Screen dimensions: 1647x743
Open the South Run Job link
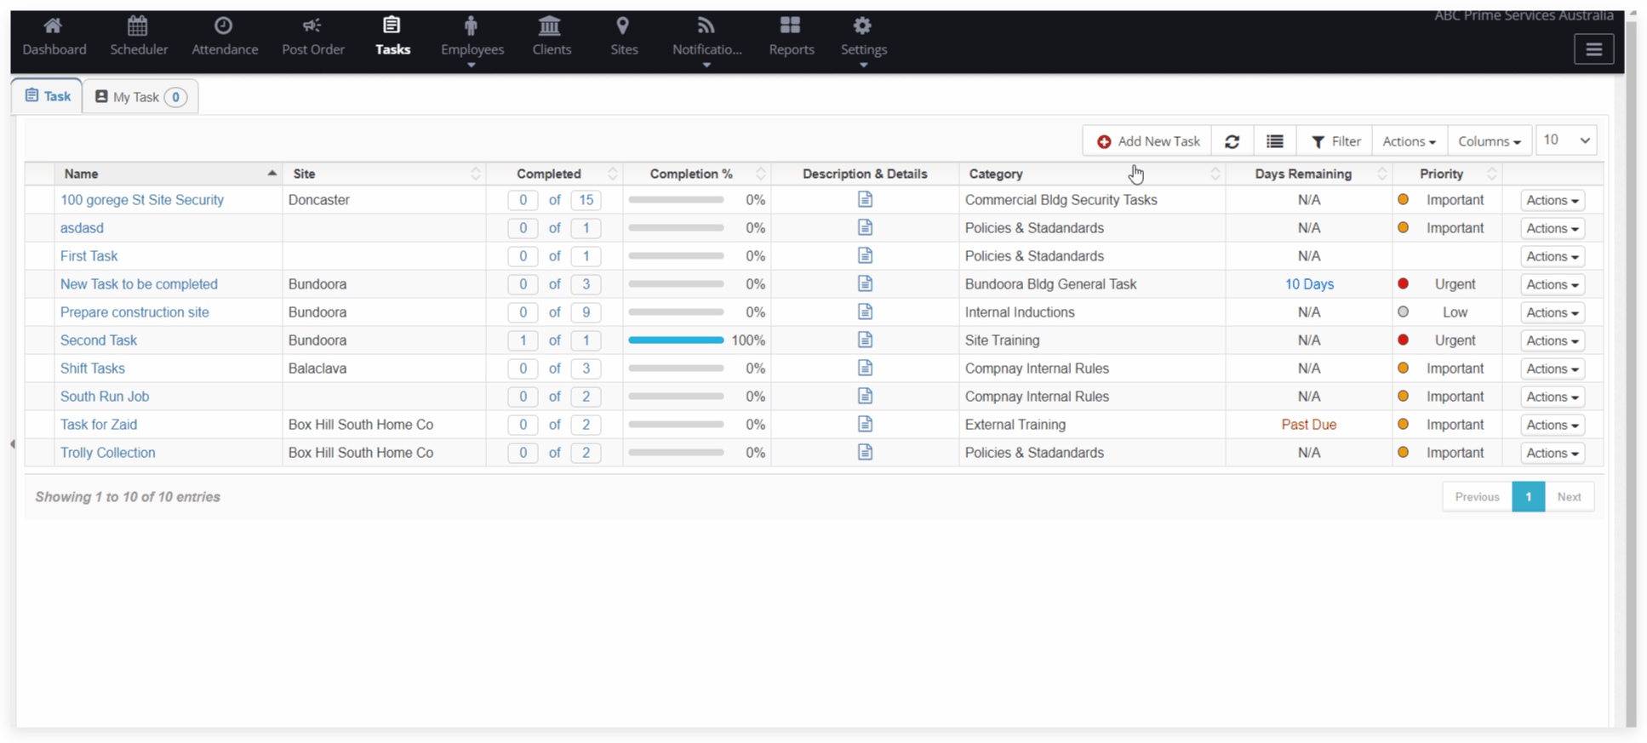point(105,397)
